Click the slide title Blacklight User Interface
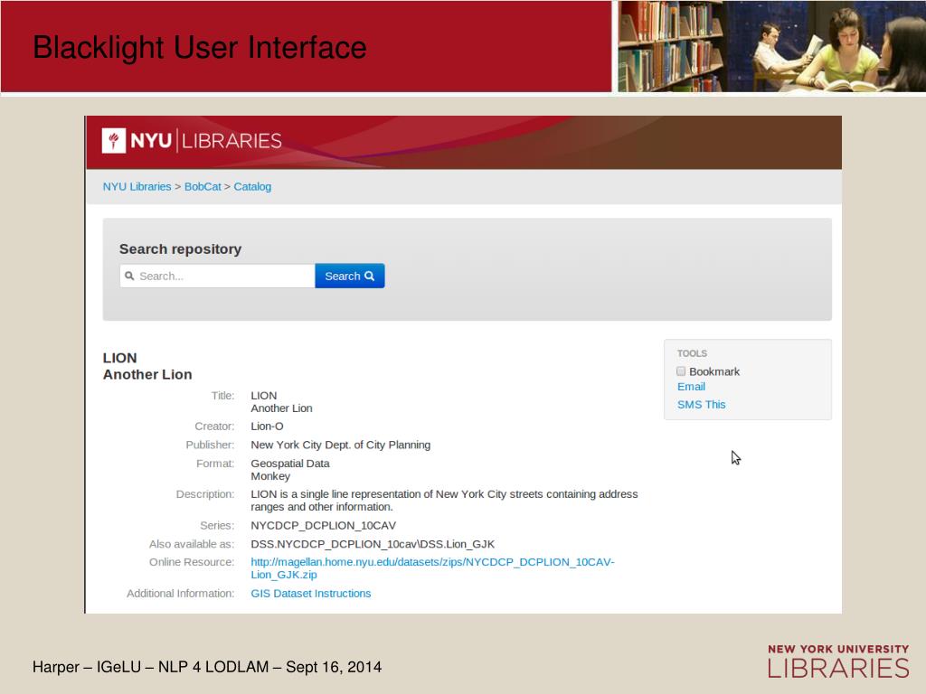This screenshot has width=926, height=694. (x=200, y=47)
